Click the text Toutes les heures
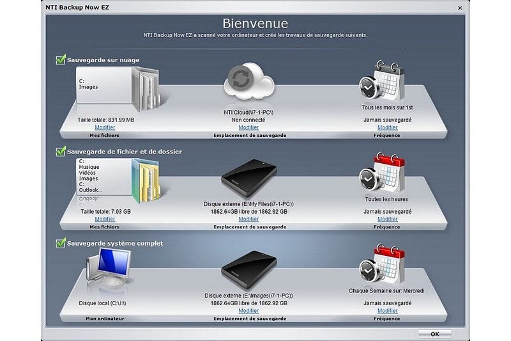This screenshot has width=511, height=341. (386, 199)
